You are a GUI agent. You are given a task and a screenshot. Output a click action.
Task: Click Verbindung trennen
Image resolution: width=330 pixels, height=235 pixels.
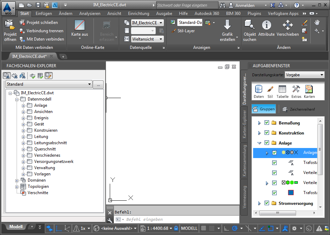coord(41,31)
